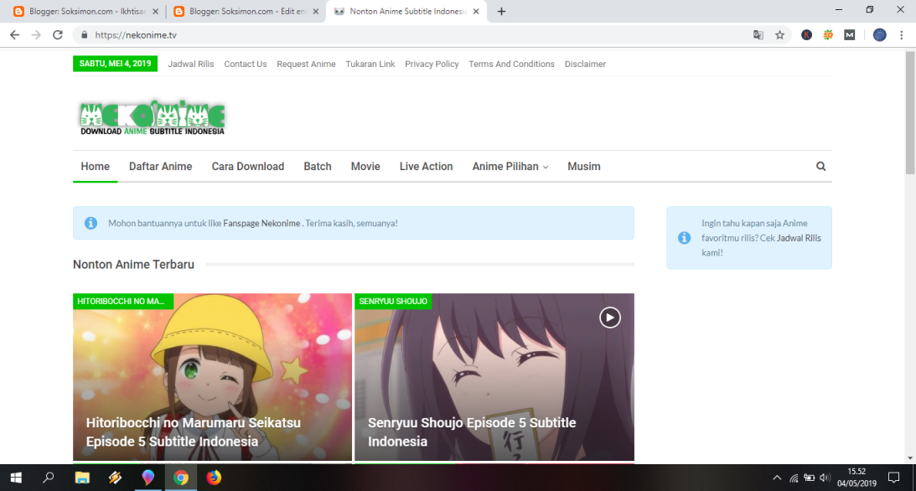Go to Movie section
The width and height of the screenshot is (916, 491).
tap(365, 167)
